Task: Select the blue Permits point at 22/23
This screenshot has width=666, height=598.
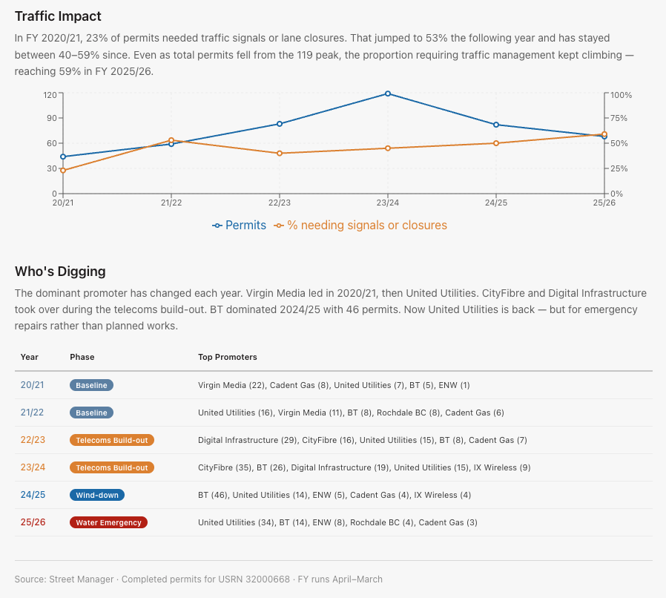Action: tap(280, 124)
